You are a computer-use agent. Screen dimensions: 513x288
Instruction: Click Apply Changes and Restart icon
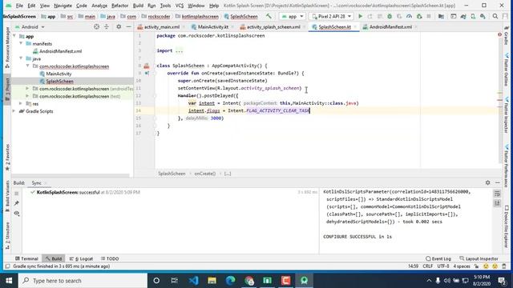coord(370,16)
